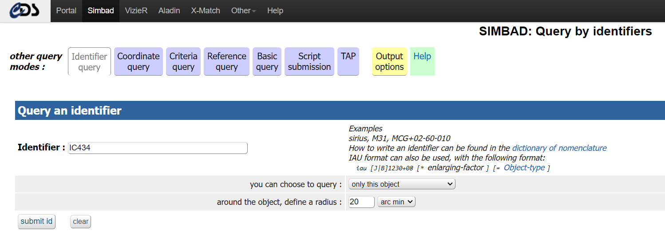Click the CDS logo icon
Image resolution: width=665 pixels, height=238 pixels.
[25, 11]
